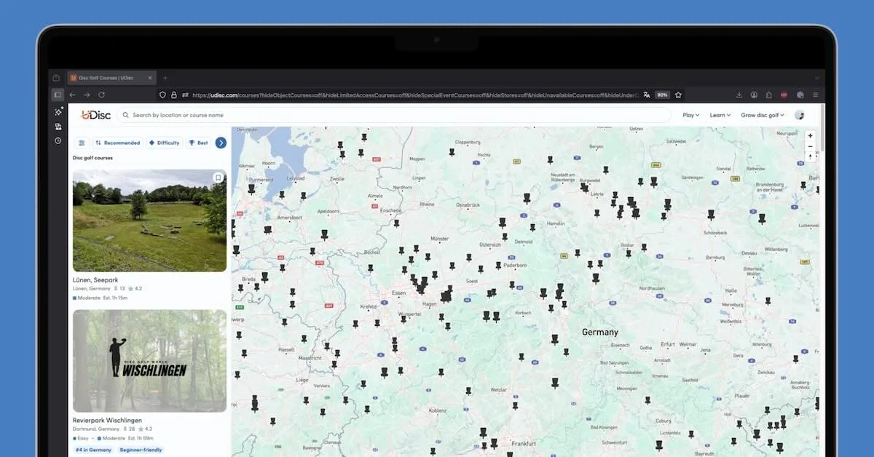
Task: Expand the Grow disc golf menu
Action: pyautogui.click(x=760, y=114)
